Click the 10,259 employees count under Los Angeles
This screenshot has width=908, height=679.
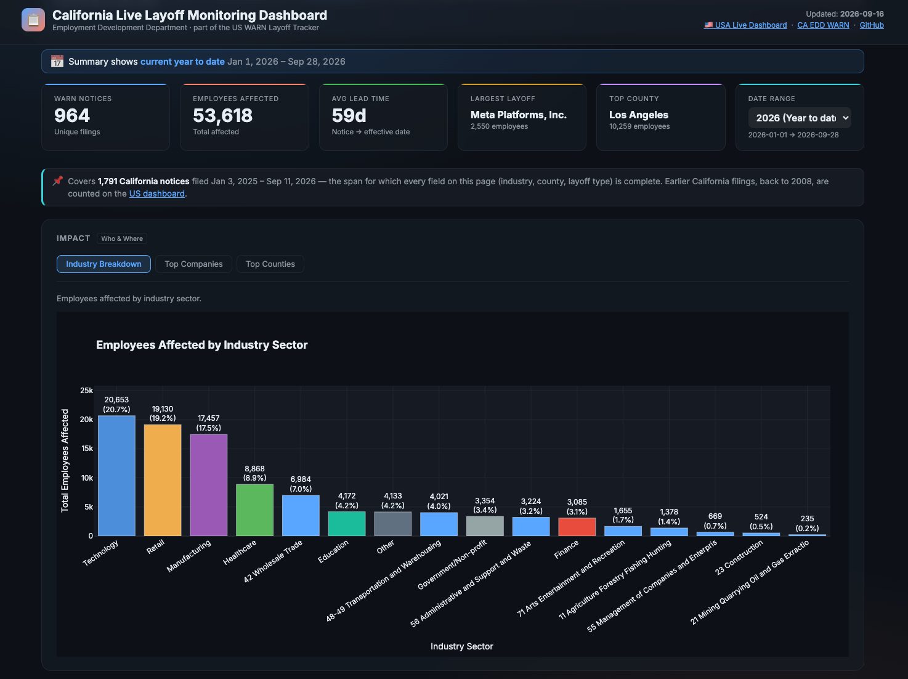click(x=639, y=126)
